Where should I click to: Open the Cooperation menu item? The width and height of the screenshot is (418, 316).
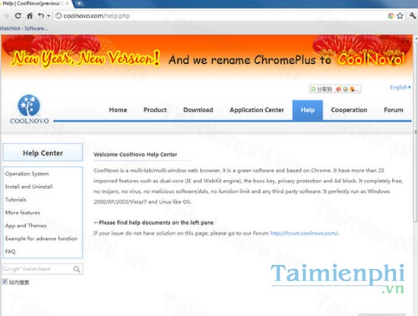tap(349, 110)
